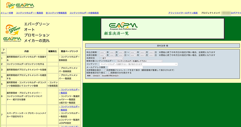Open the コンテンツ selection combo box

point(139,64)
